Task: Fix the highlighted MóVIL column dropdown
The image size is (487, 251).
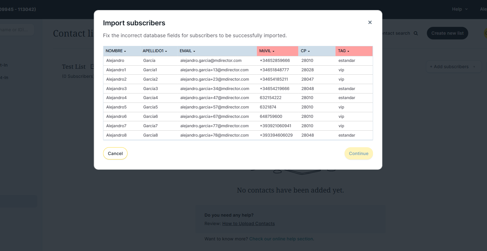Action: tap(267, 51)
